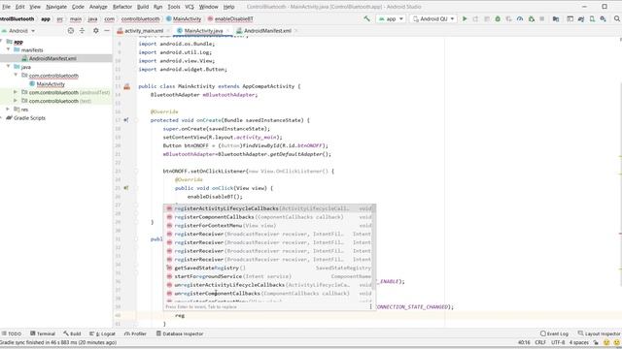This screenshot has width=622, height=349.
Task: Open the TODO tool window
Action: click(x=12, y=333)
